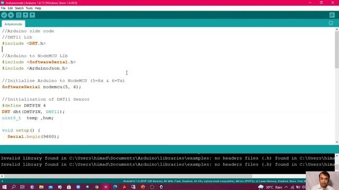Open the Arduino IDE taskbar icon
The height and width of the screenshot is (190, 339).
point(106,187)
